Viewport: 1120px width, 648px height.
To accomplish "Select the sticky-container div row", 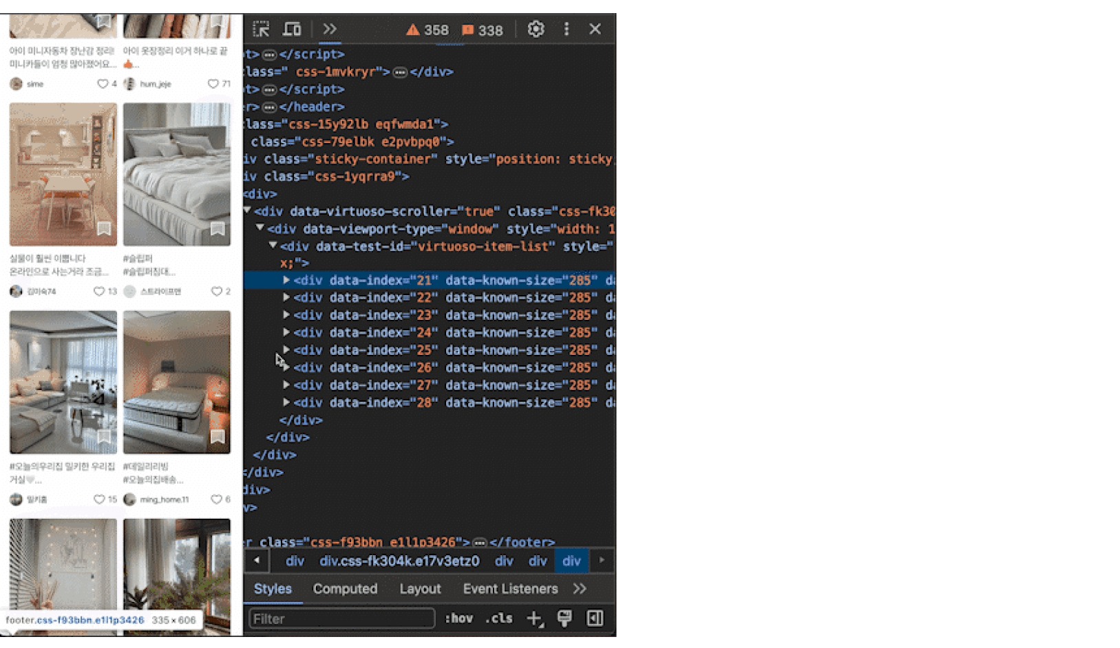I will click(430, 159).
